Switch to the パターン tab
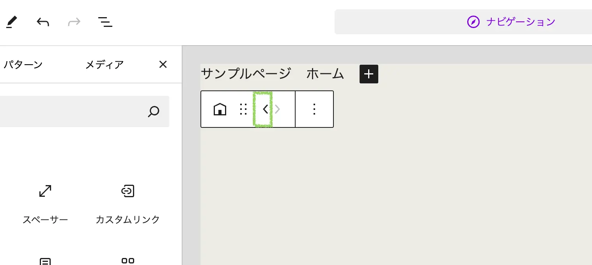592x265 pixels. [x=23, y=64]
